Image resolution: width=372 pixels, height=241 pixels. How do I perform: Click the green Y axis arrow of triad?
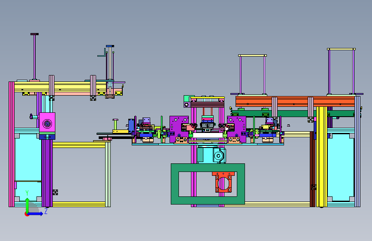tap(27, 205)
